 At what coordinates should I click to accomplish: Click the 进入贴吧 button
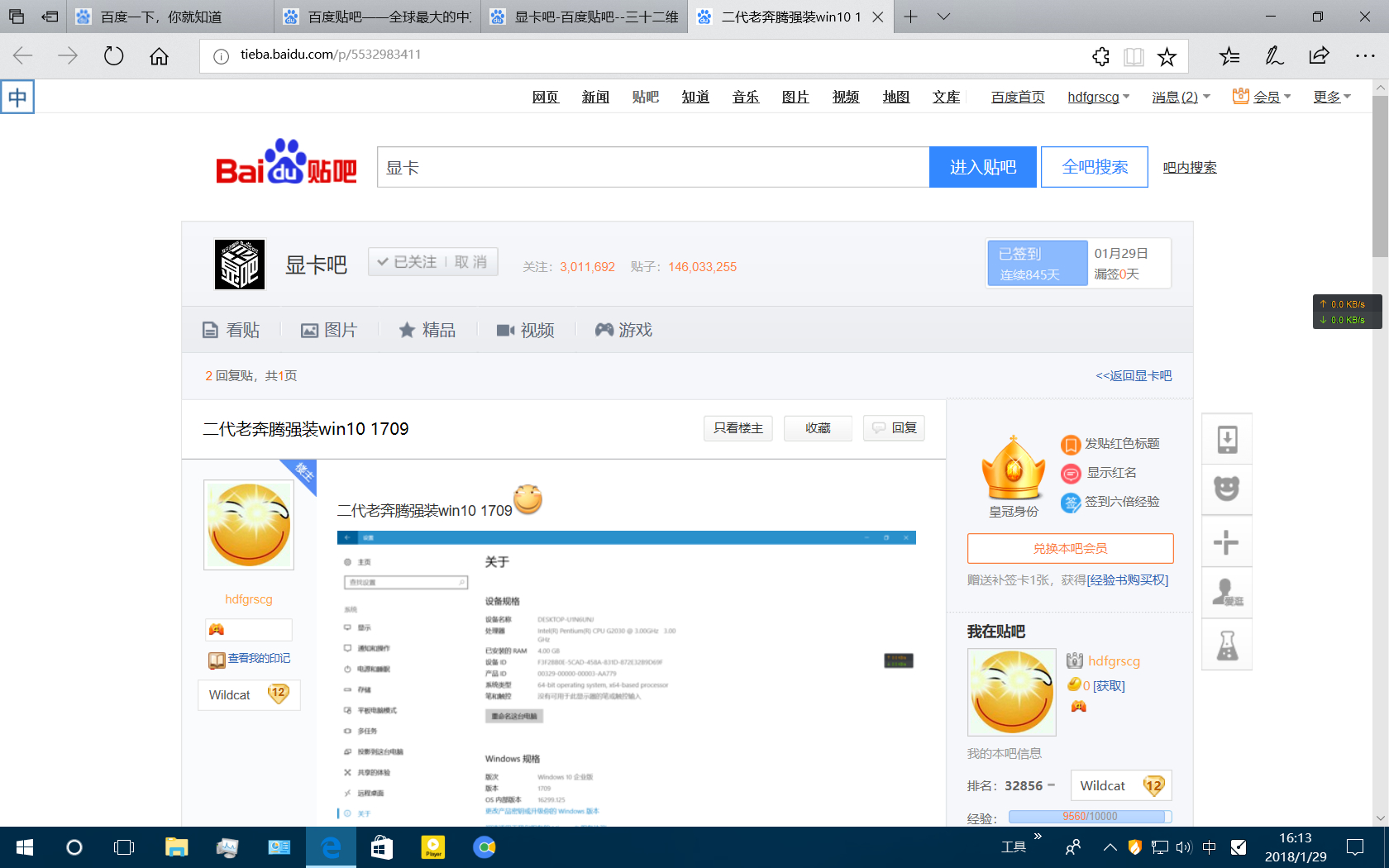pyautogui.click(x=983, y=167)
